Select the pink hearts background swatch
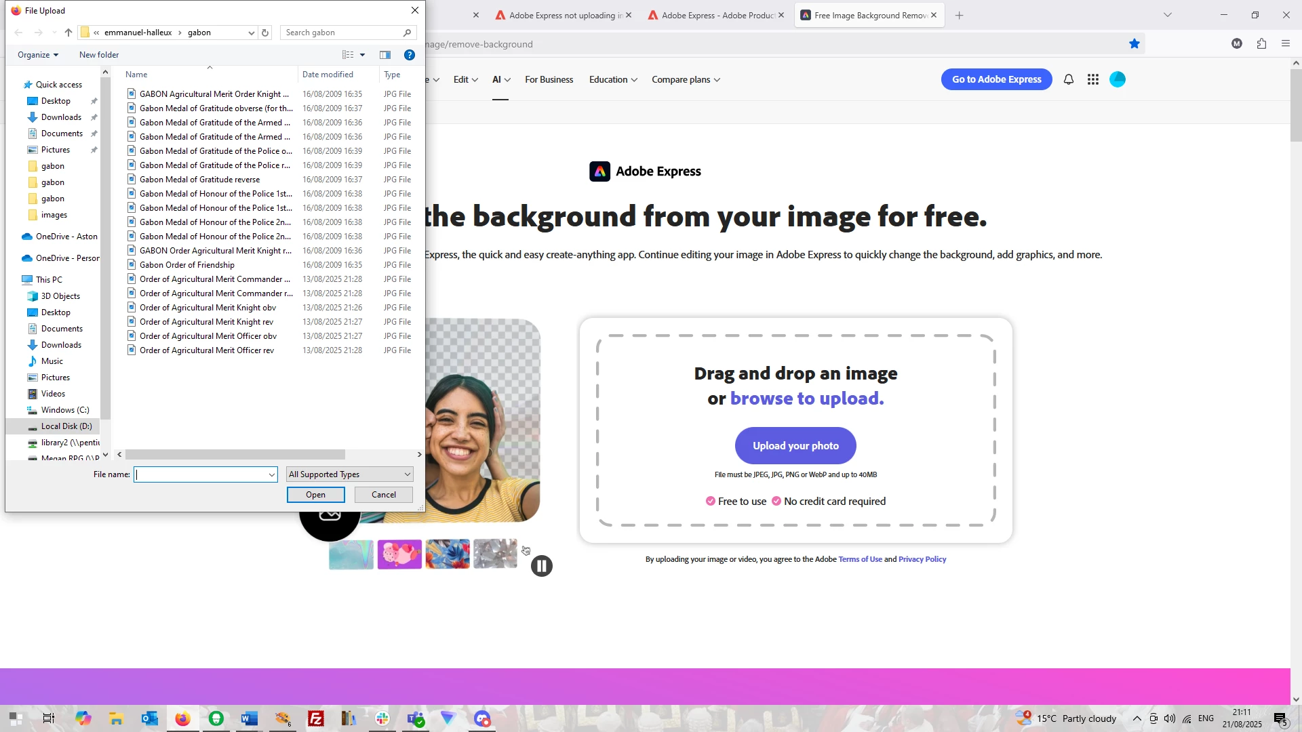Image resolution: width=1302 pixels, height=732 pixels. click(x=399, y=554)
